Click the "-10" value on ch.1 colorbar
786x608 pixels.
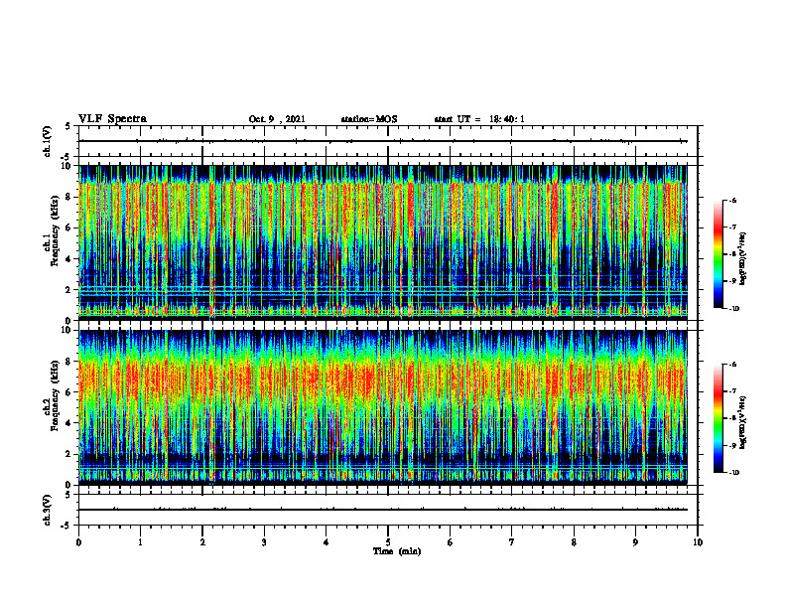click(733, 309)
